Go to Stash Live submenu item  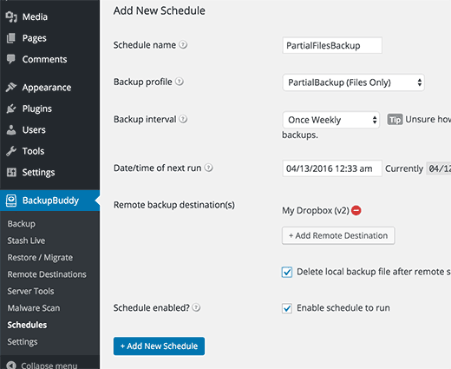[26, 241]
